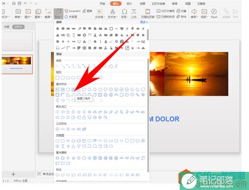Select the flowchart process rectangle
Screen dimensions: 249x190
(57, 141)
